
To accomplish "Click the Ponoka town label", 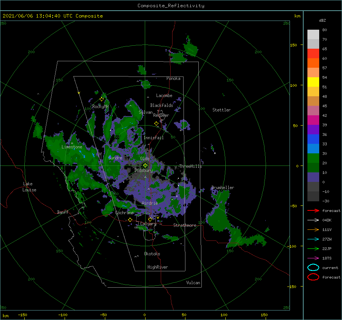I will [x=173, y=78].
